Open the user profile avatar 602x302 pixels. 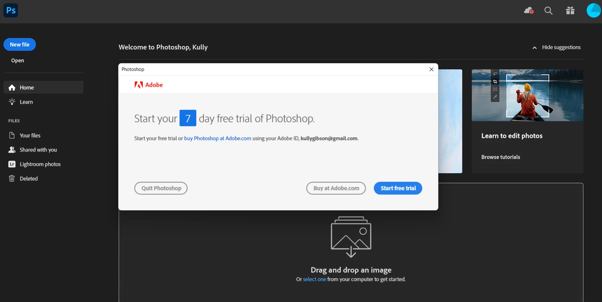594,10
